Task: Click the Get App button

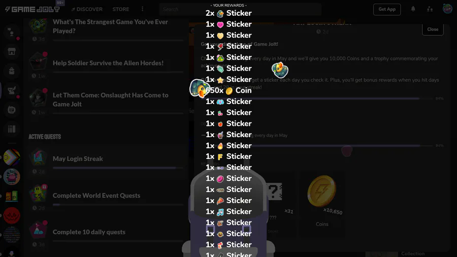Action: pos(387,9)
